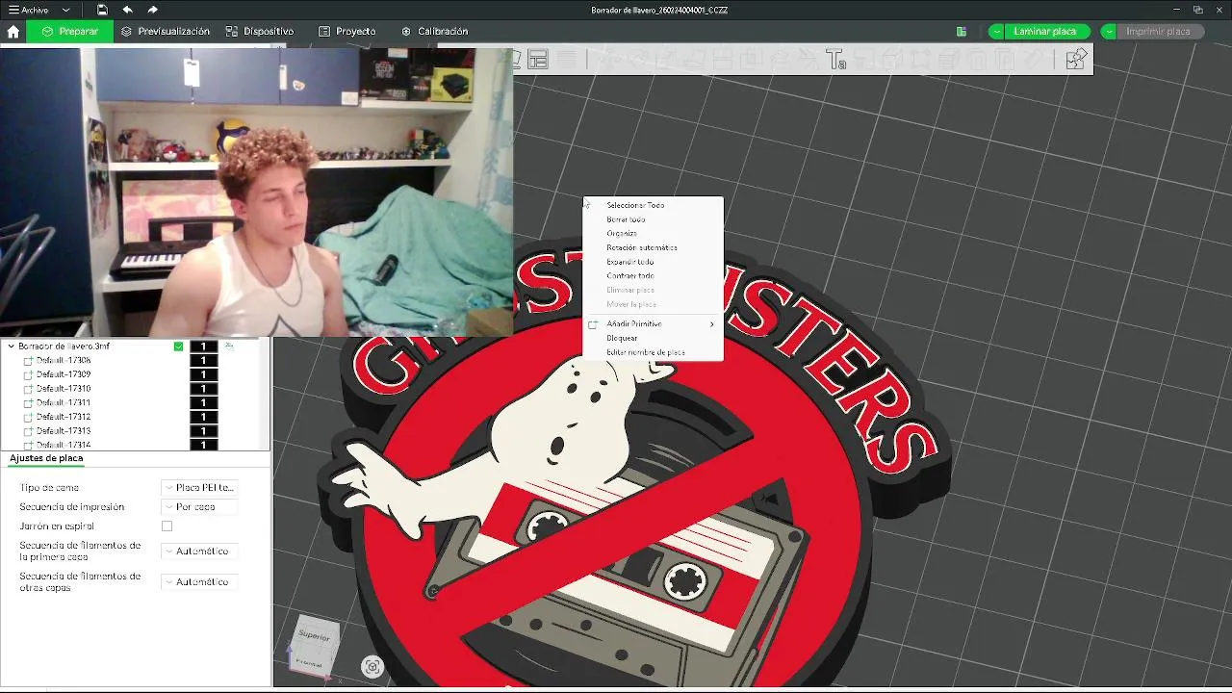Click filament box 1 on Default-17308 row

tap(204, 361)
